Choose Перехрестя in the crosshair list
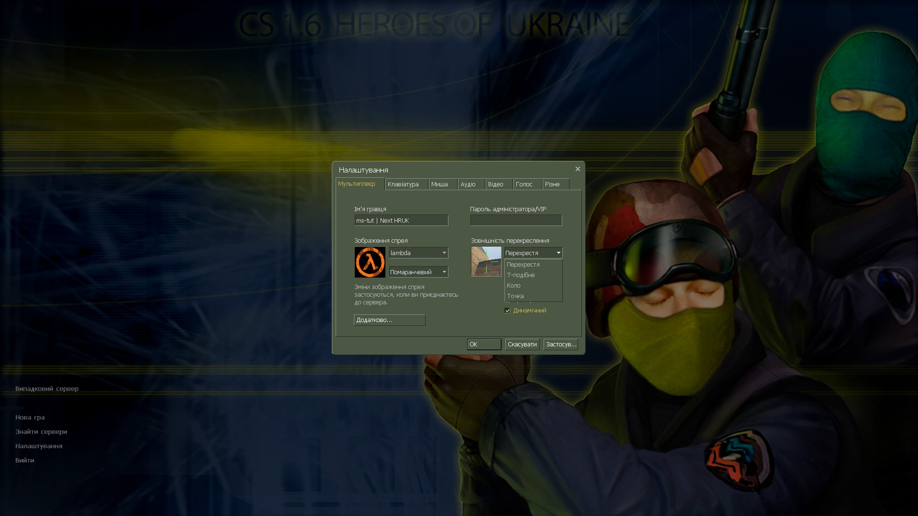This screenshot has width=918, height=516. (x=533, y=265)
